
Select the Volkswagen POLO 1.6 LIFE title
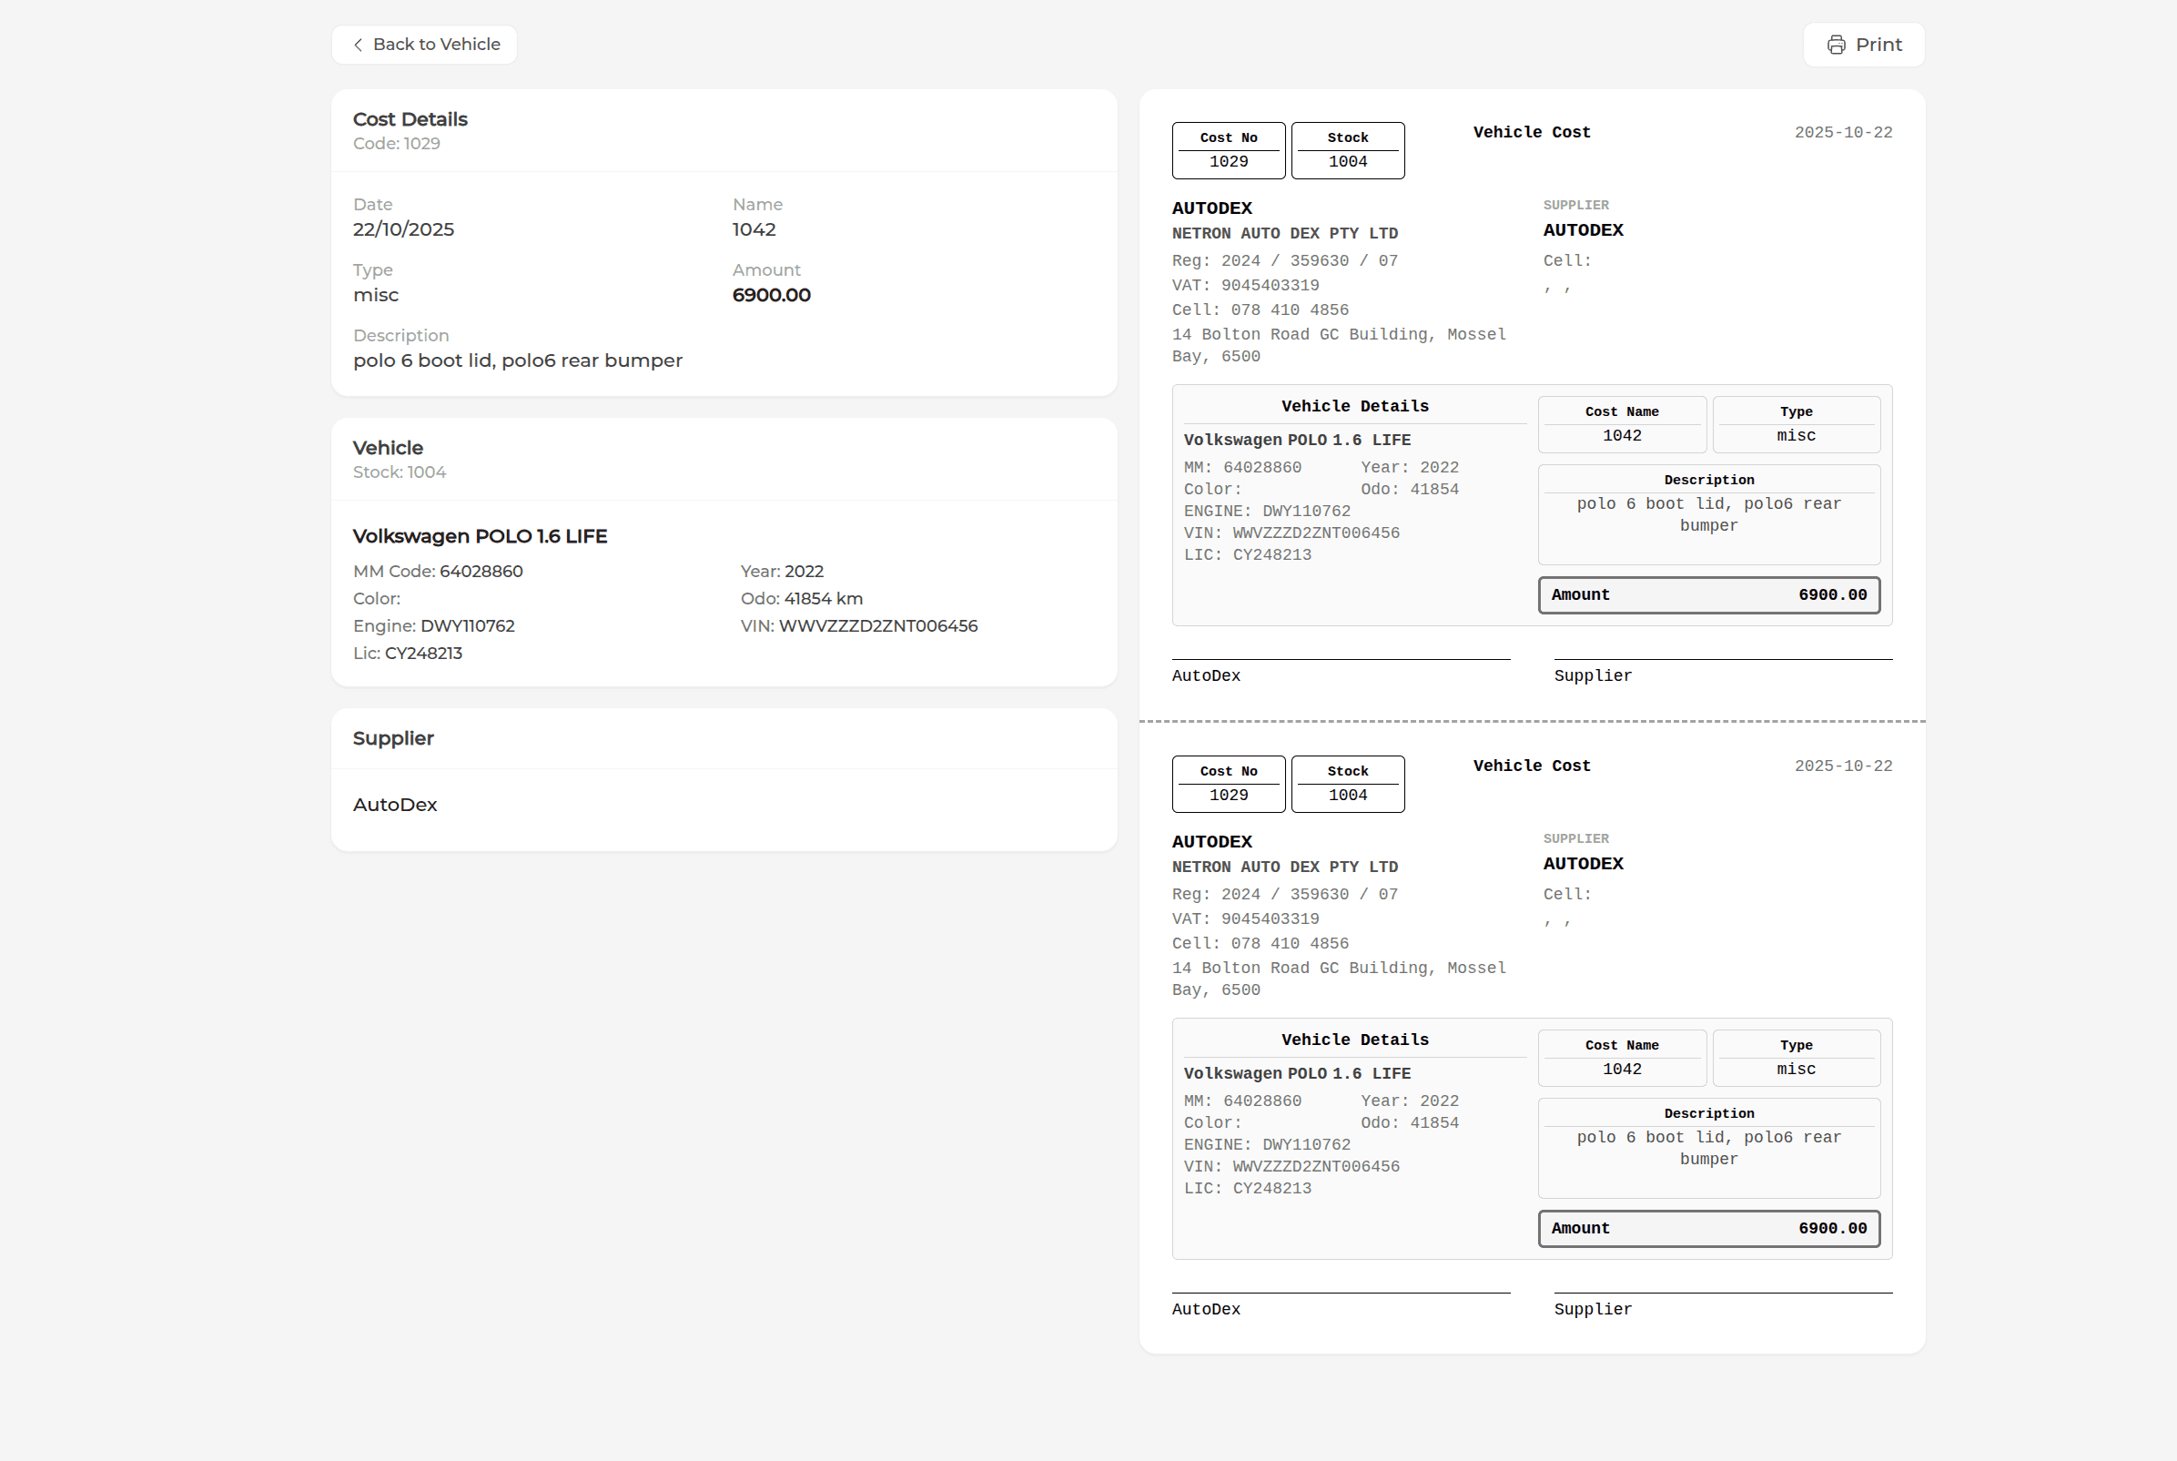coord(479,536)
